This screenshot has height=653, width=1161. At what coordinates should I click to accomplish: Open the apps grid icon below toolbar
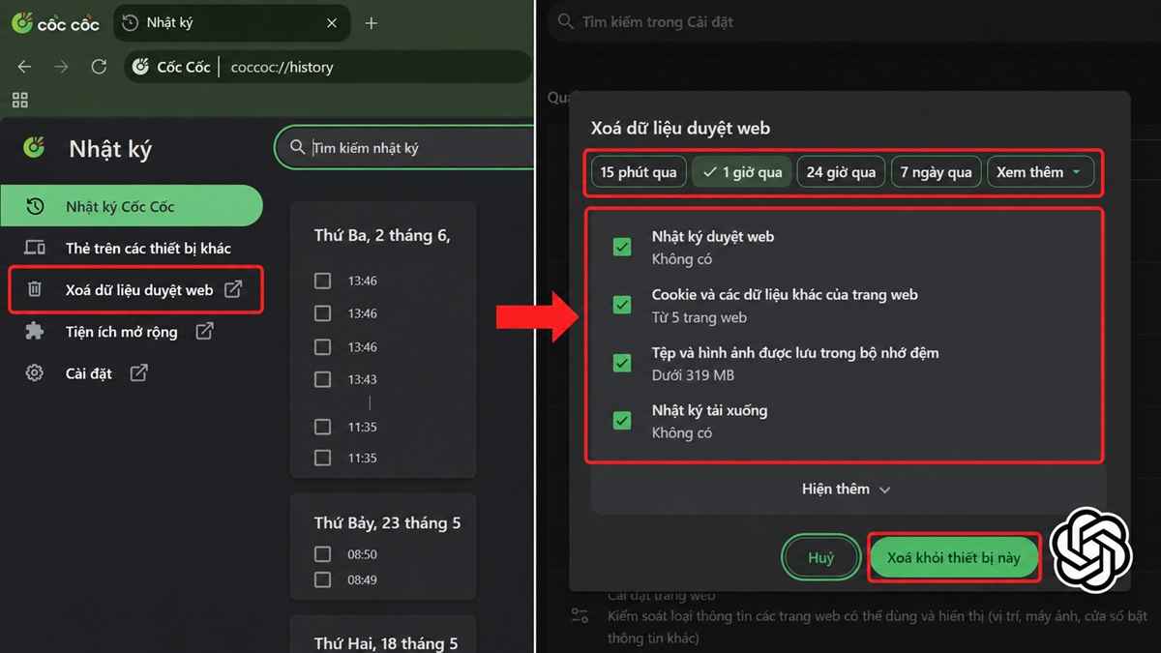(x=20, y=100)
